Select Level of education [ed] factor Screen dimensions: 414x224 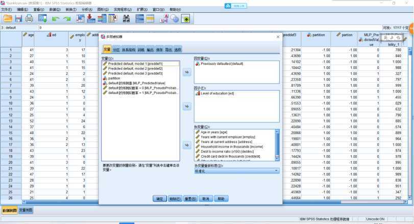click(x=217, y=93)
